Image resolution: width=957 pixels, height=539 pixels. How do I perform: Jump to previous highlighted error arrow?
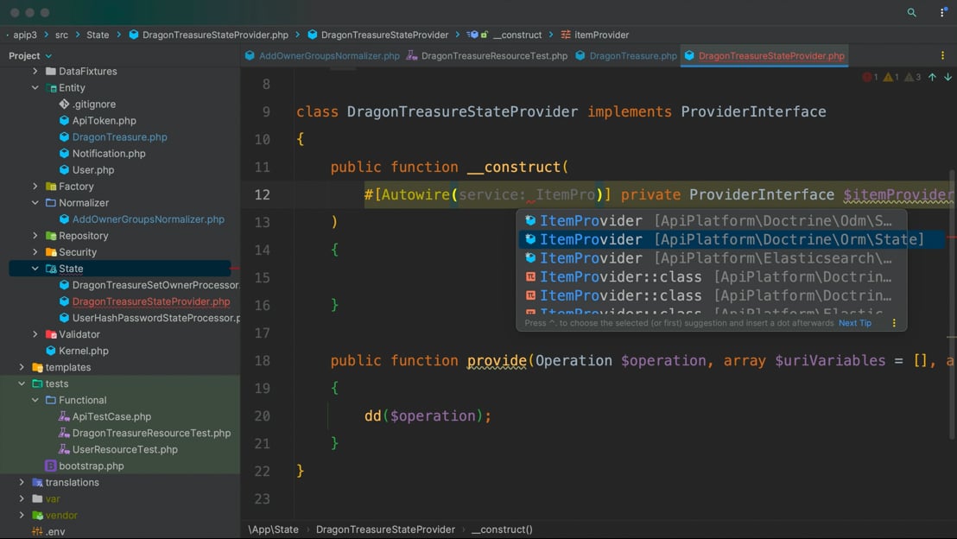point(932,77)
